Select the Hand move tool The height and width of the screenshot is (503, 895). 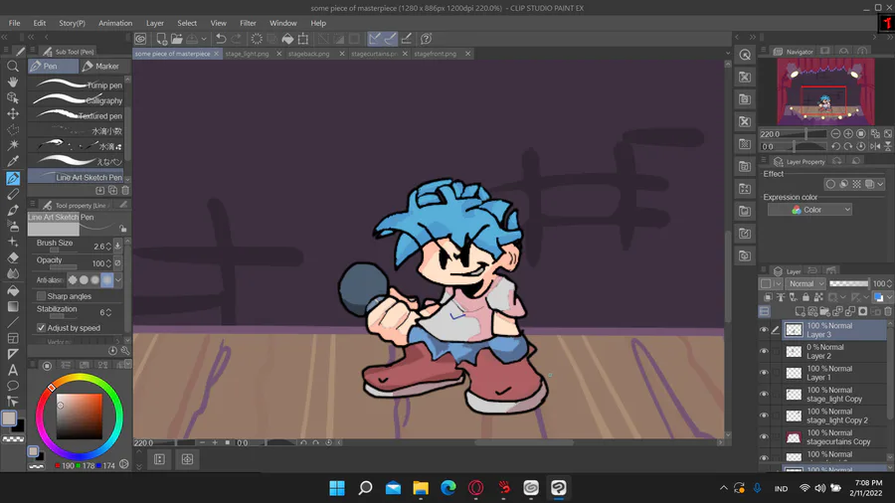tap(13, 83)
